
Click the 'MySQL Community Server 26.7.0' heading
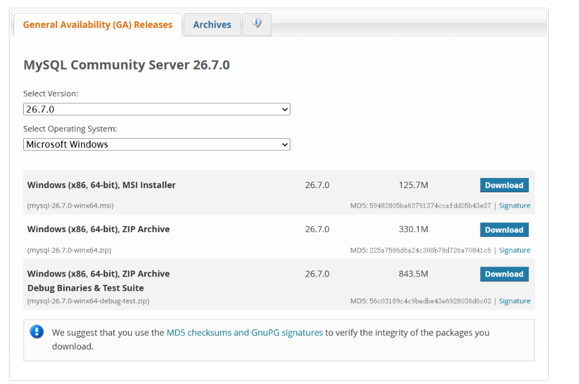click(x=126, y=65)
